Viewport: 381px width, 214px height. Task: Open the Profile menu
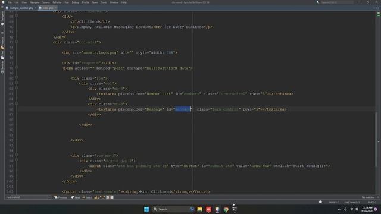(x=85, y=2)
